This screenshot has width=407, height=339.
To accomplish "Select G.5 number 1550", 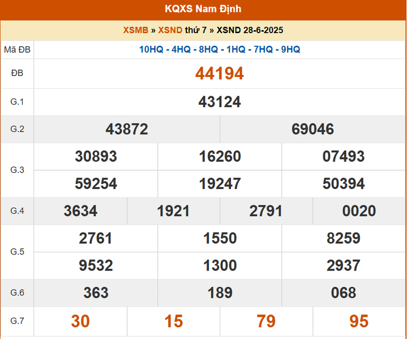I will pyautogui.click(x=220, y=238).
